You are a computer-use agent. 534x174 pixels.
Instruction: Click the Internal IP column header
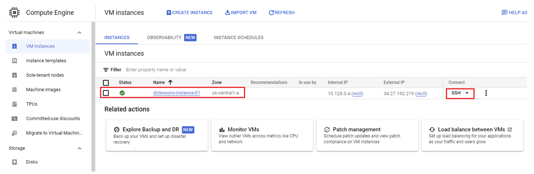tap(338, 83)
